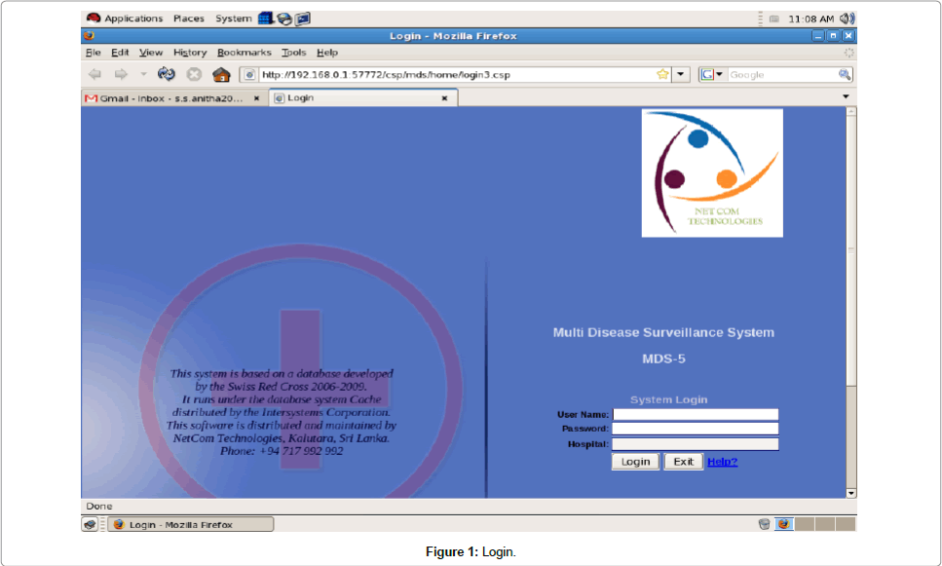Click the Firefox icon in the title bar
The width and height of the screenshot is (942, 566).
click(x=90, y=35)
